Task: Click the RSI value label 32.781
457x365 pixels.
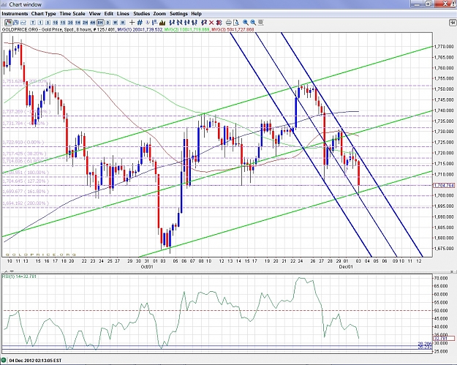Action: 444,339
